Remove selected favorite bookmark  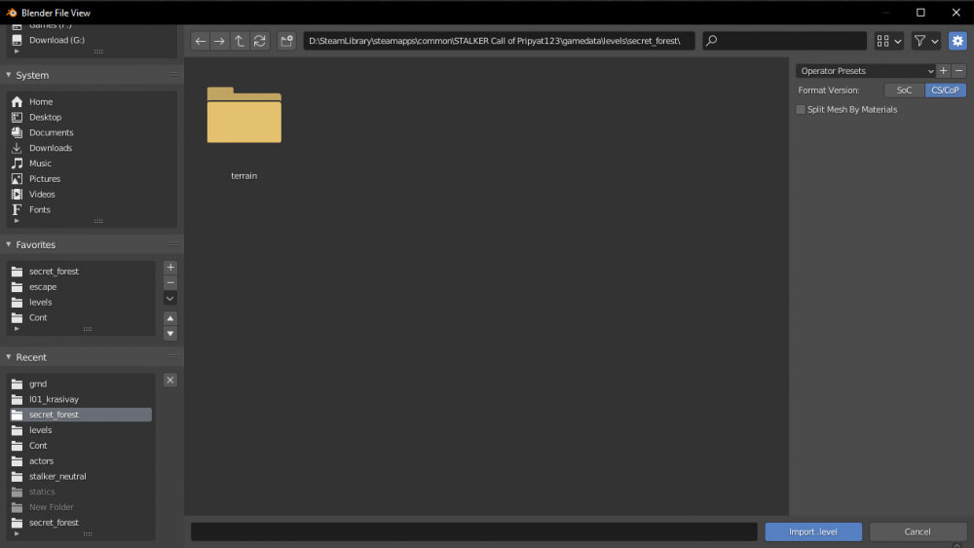[170, 283]
